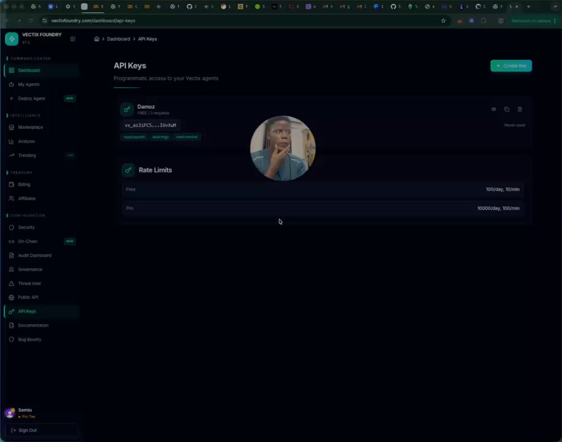Screen dimensions: 562x442
Task: Click the Free rate limit row
Action: (x=323, y=190)
